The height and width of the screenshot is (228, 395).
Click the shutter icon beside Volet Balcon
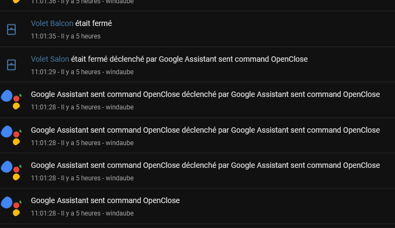point(11,29)
